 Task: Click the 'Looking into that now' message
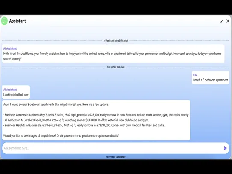click(x=16, y=95)
